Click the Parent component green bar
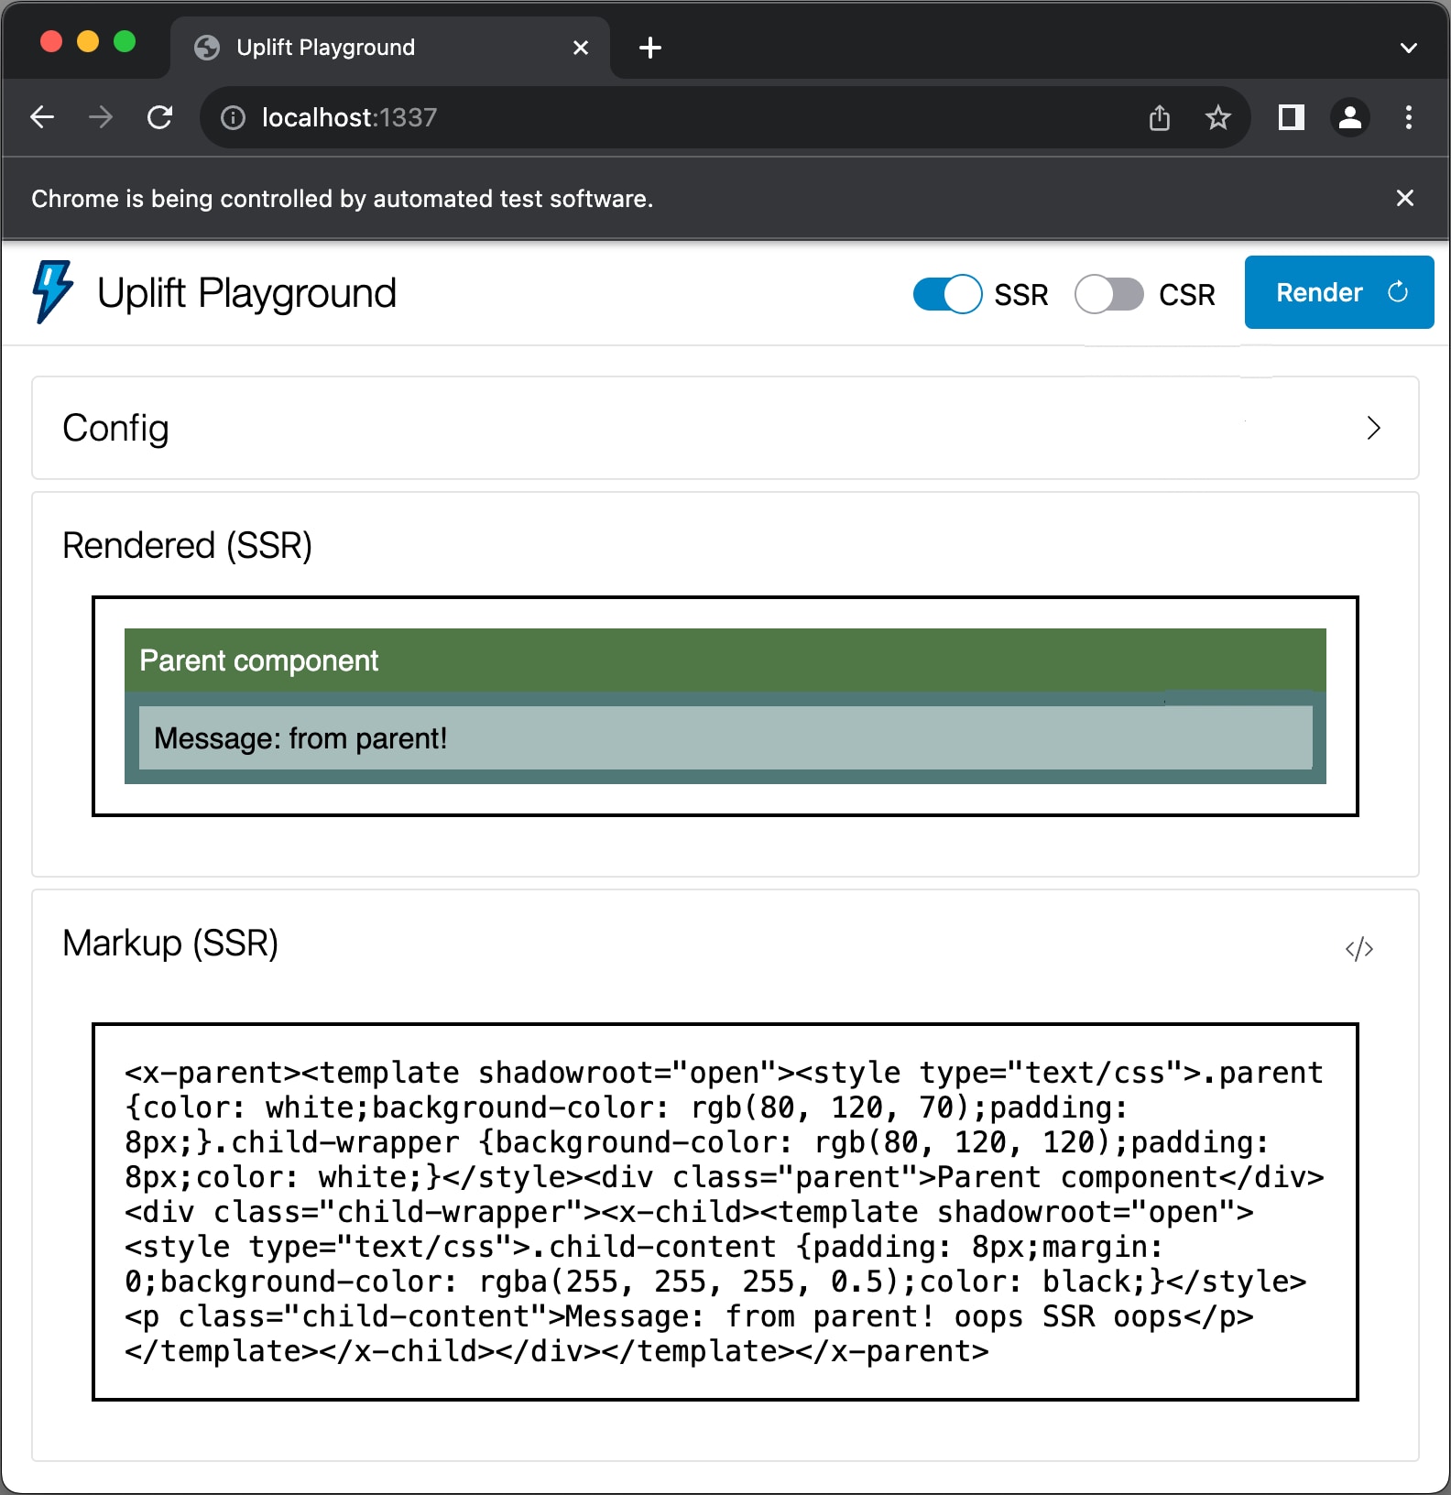This screenshot has width=1451, height=1495. point(725,660)
